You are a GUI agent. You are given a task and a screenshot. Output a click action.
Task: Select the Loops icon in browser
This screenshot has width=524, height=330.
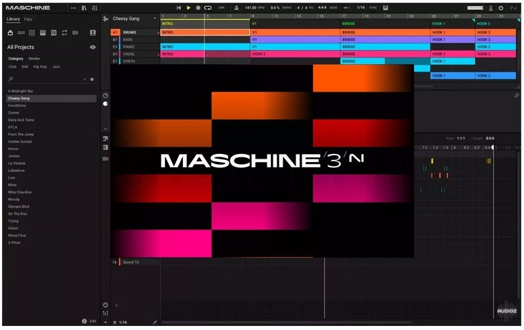[64, 32]
